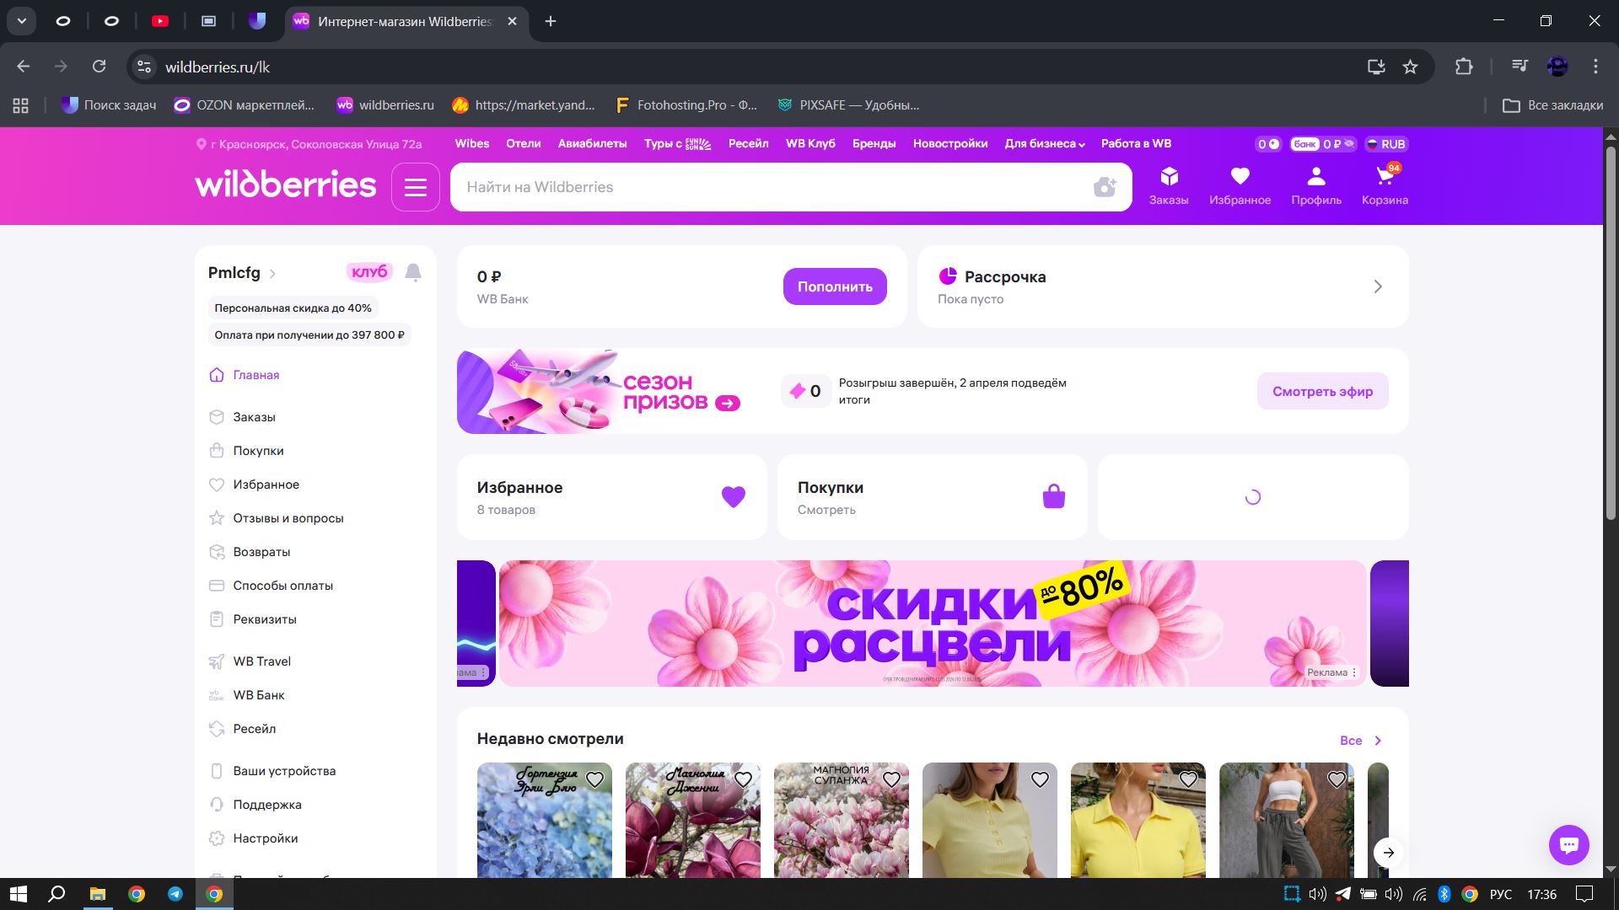Viewport: 1619px width, 910px height.
Task: Click the Пополнить button
Action: tap(834, 286)
